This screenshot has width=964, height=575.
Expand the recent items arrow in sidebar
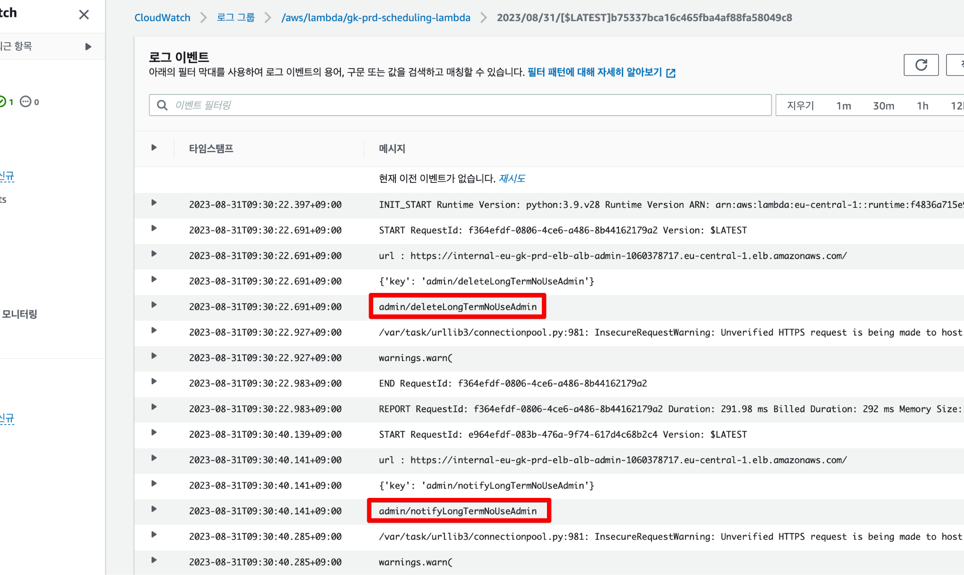[x=88, y=47]
